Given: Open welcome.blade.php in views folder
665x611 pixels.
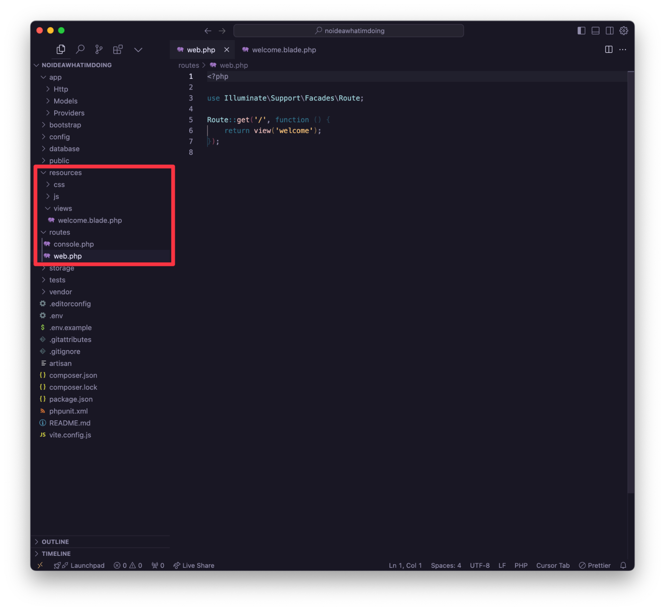Looking at the screenshot, I should click(x=89, y=220).
